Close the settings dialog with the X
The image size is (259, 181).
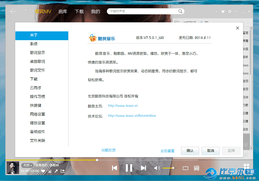(238, 28)
